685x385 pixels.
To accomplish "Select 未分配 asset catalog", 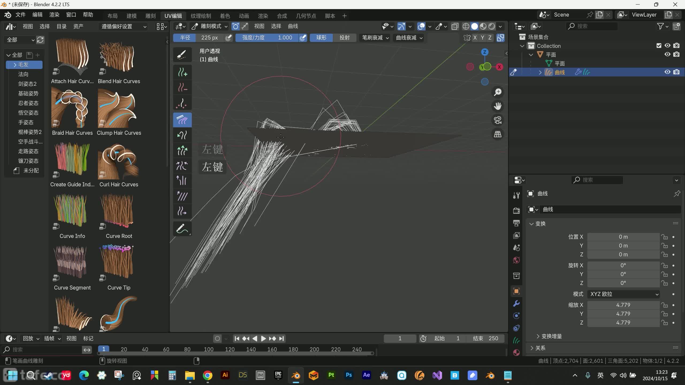I will click(27, 171).
